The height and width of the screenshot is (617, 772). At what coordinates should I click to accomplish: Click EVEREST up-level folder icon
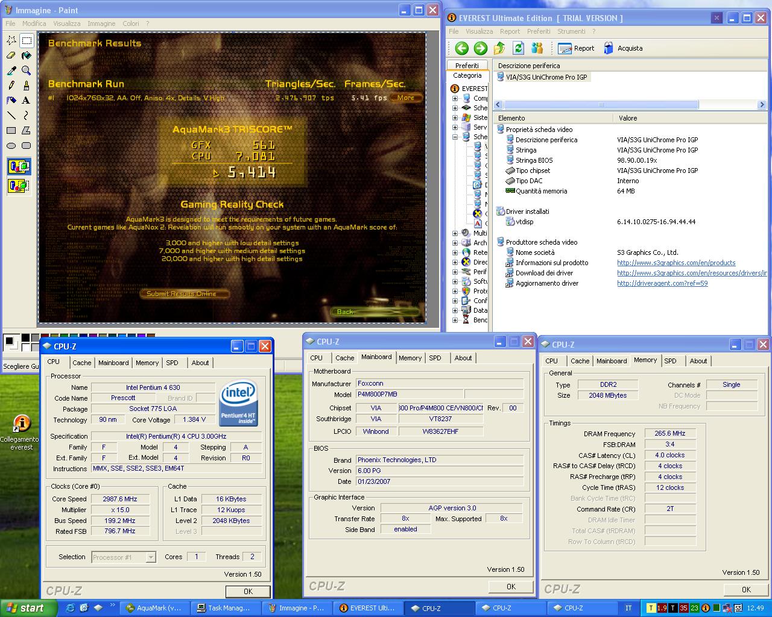coord(499,48)
